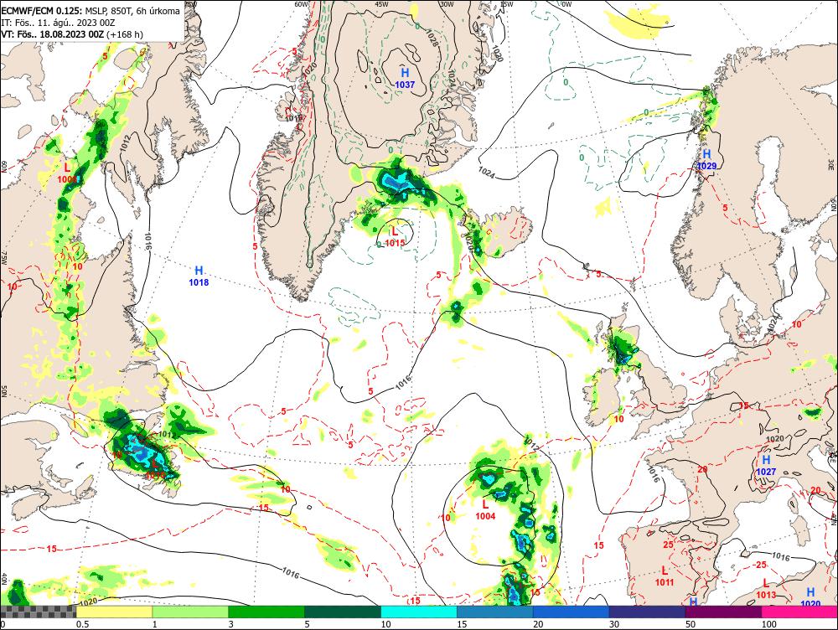The height and width of the screenshot is (630, 838).
Task: Select the legend value 20
Action: [x=538, y=624]
